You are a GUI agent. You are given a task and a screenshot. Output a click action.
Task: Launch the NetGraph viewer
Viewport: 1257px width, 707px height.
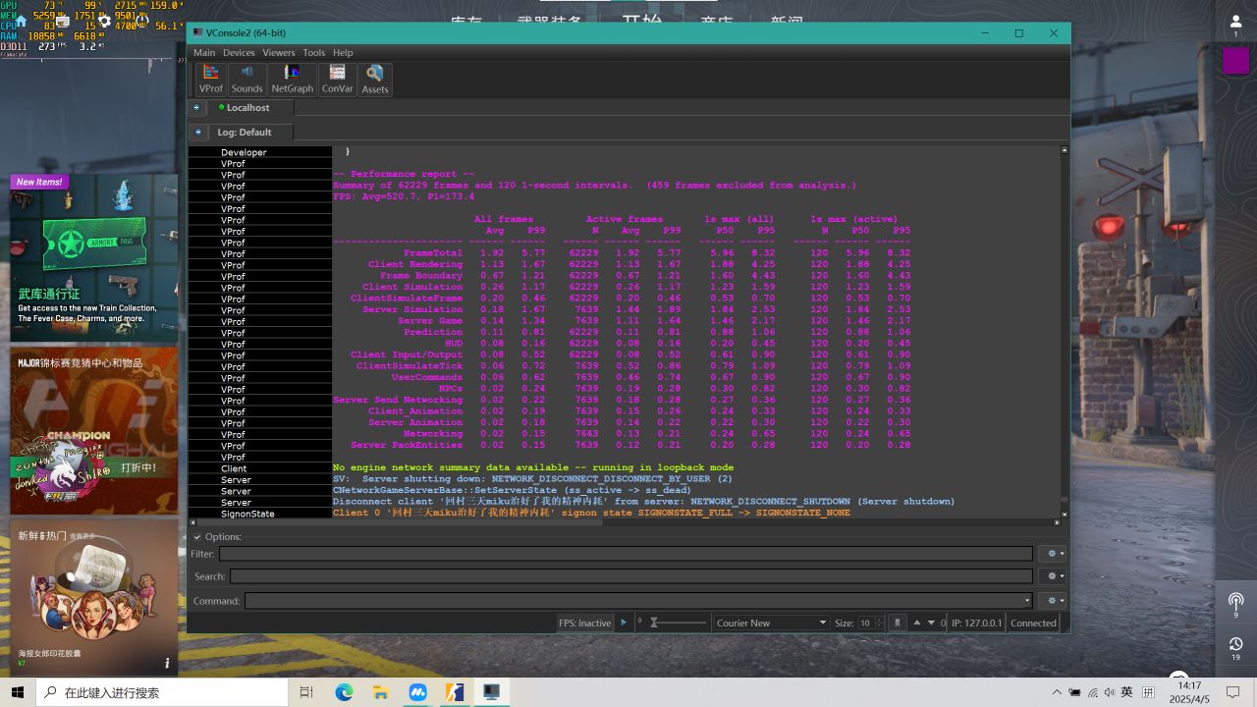(292, 79)
